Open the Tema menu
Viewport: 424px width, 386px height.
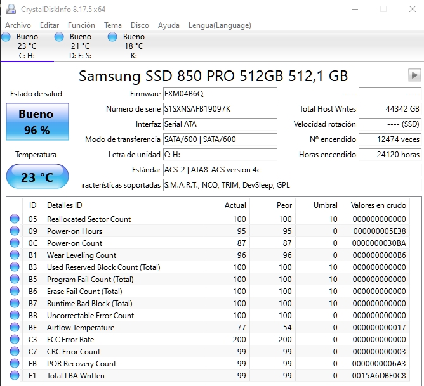(x=113, y=25)
